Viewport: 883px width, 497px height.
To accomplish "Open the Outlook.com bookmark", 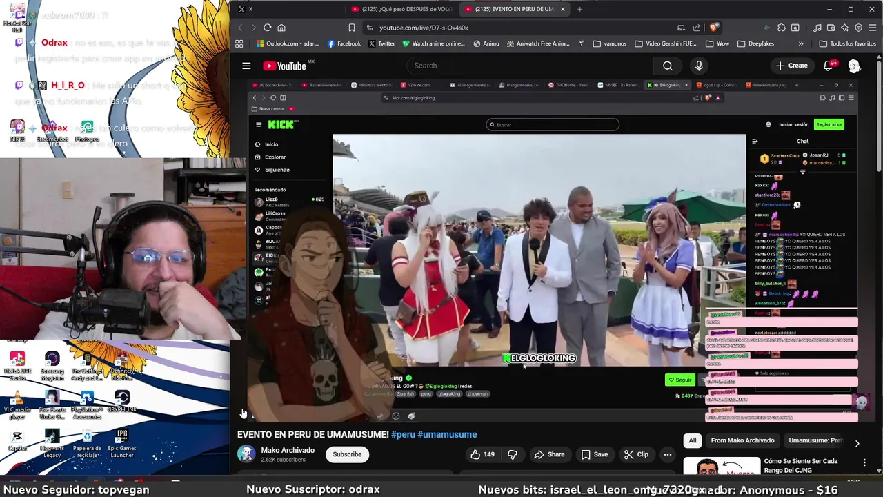I will [x=287, y=43].
